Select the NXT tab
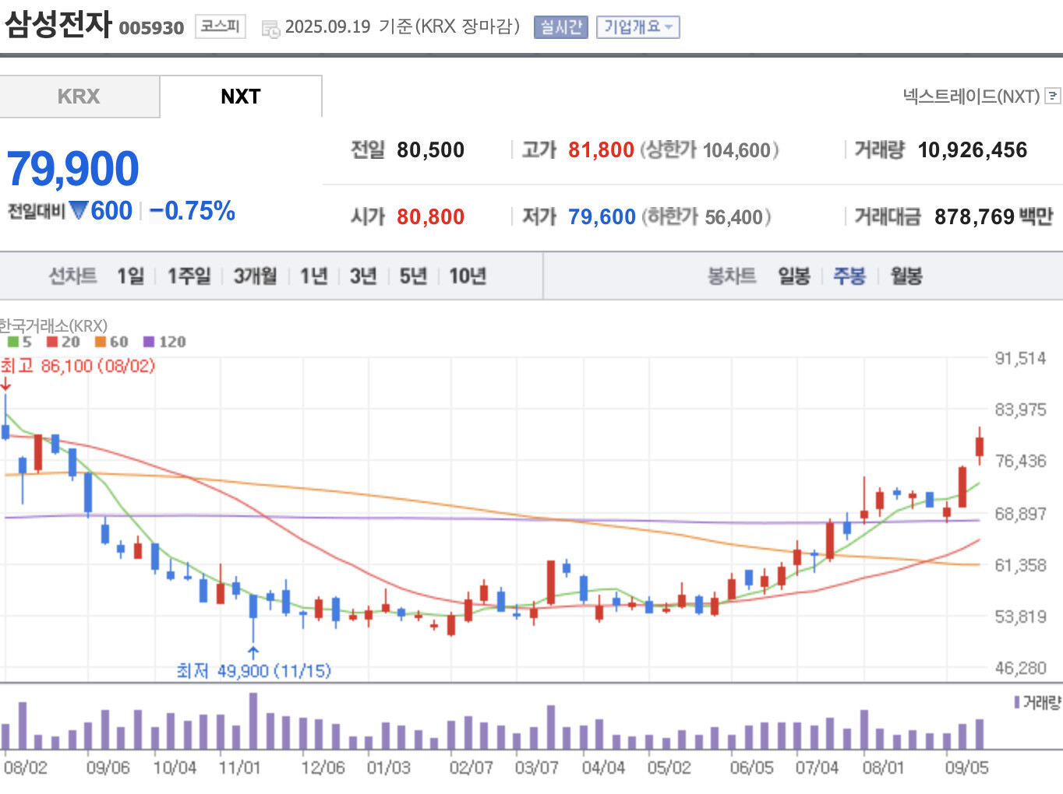Screen dimensions: 1063x794 pos(240,97)
